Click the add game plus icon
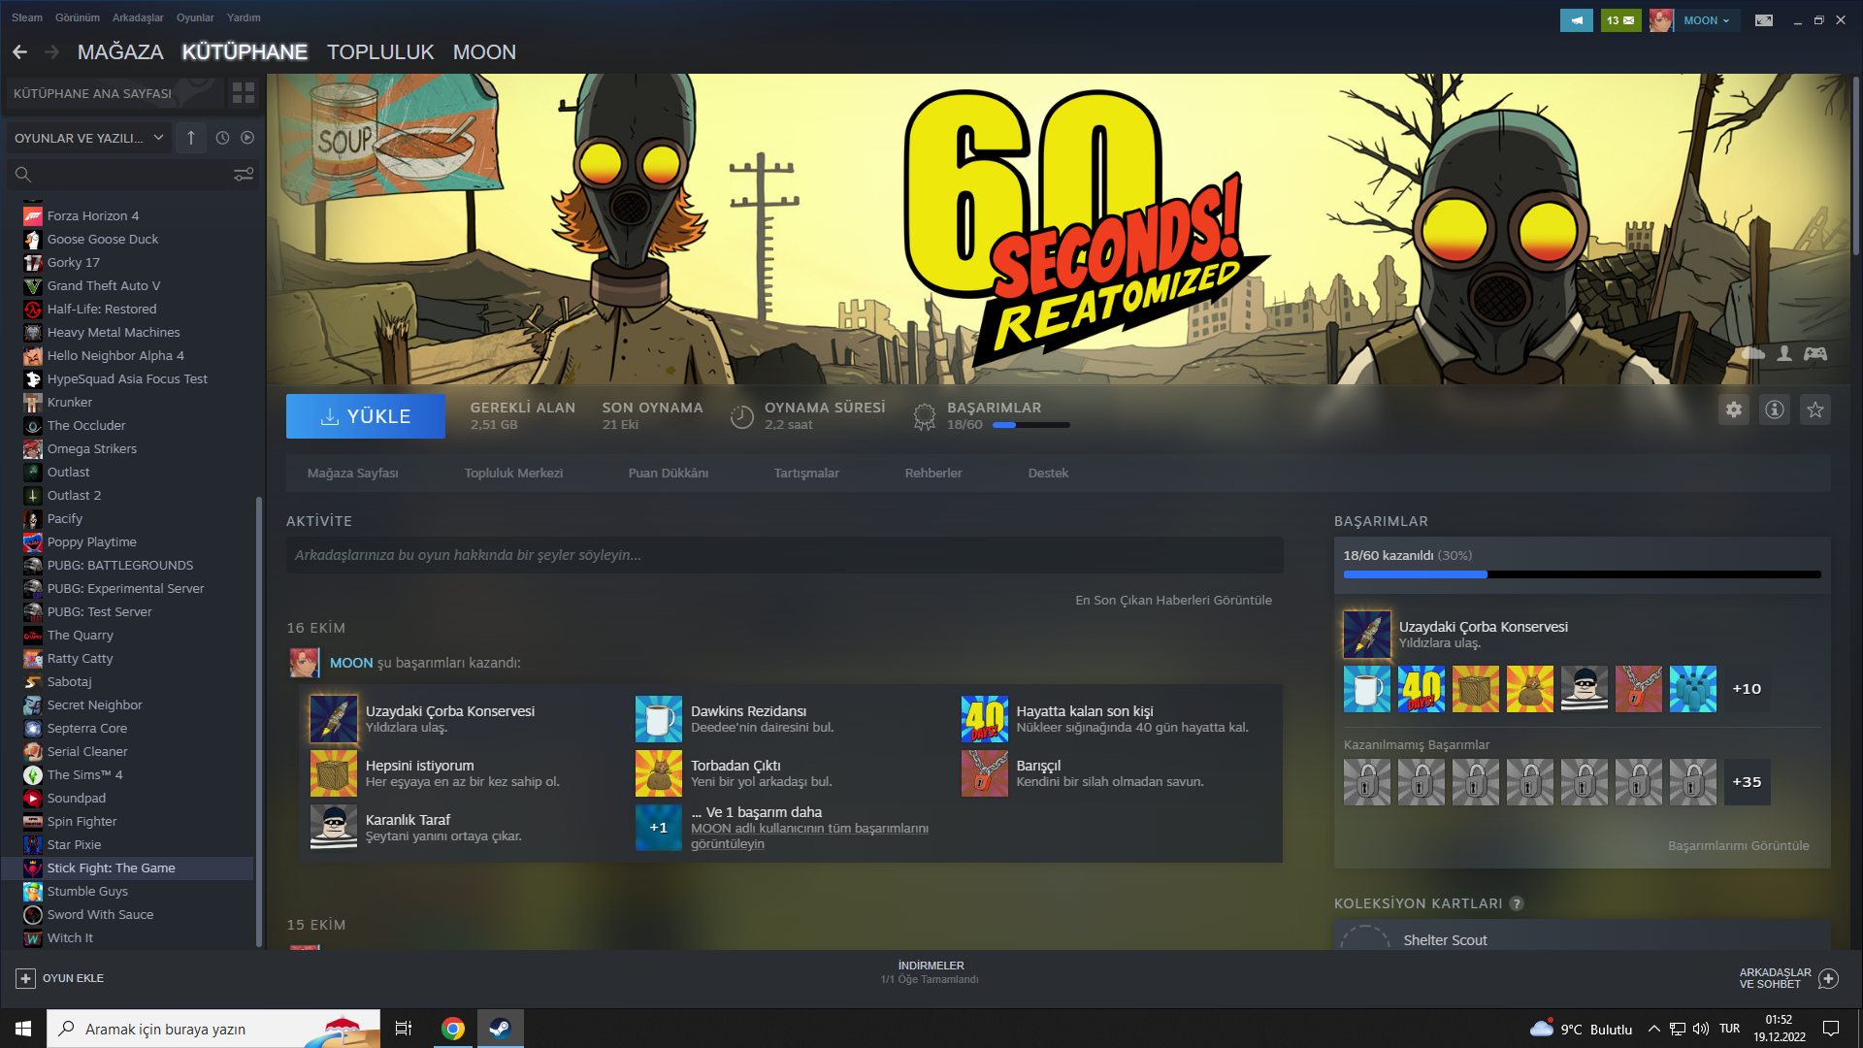 pyautogui.click(x=26, y=978)
